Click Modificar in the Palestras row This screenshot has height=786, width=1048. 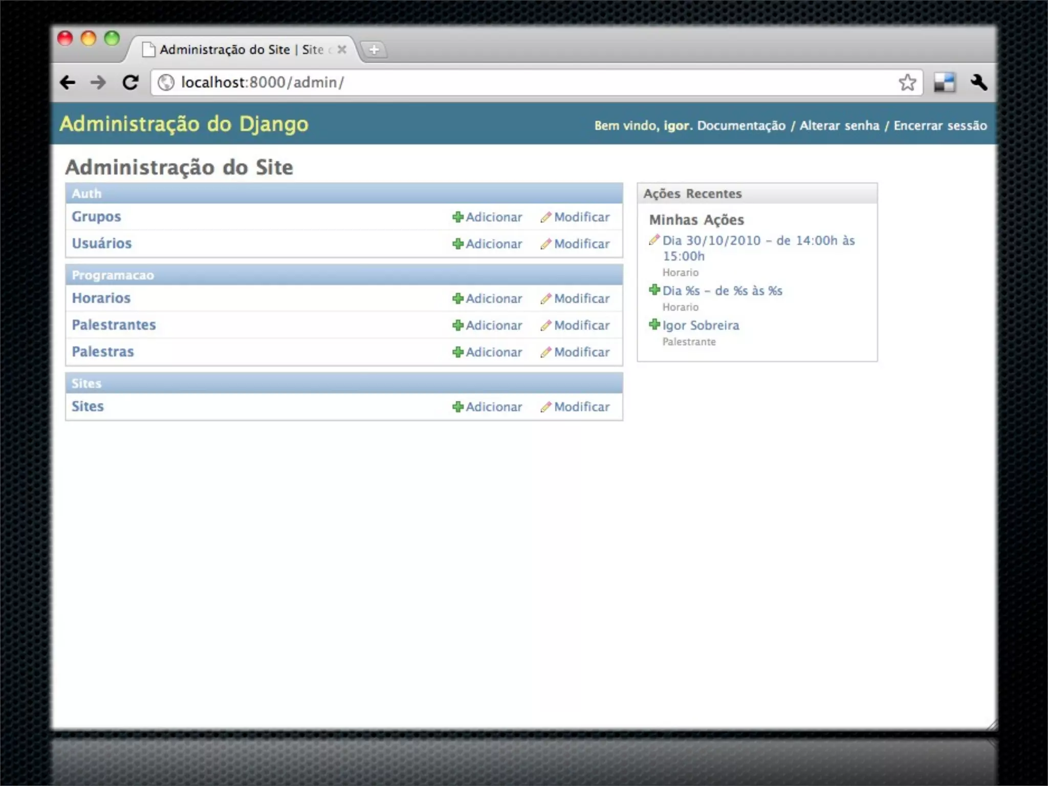click(x=575, y=352)
